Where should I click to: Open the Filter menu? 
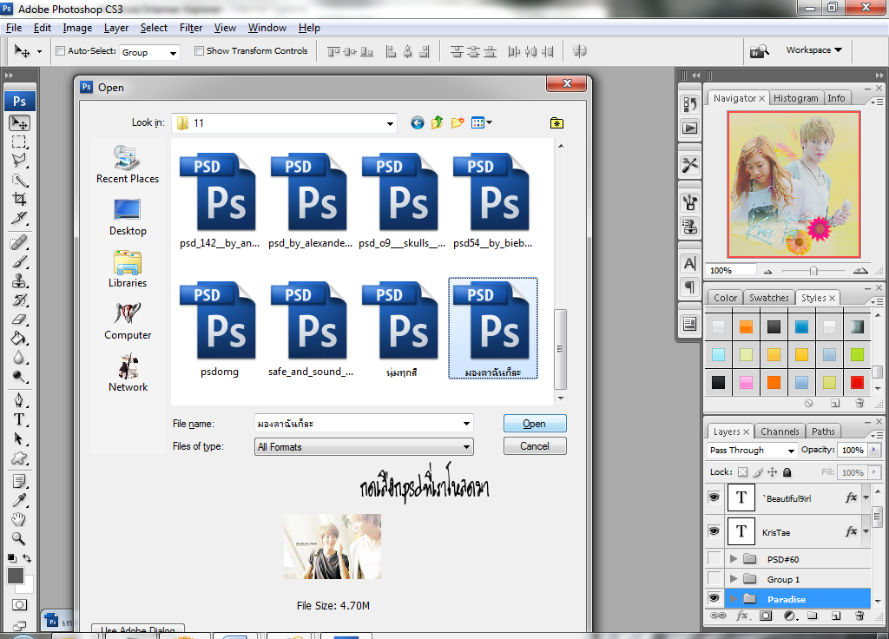(x=190, y=28)
